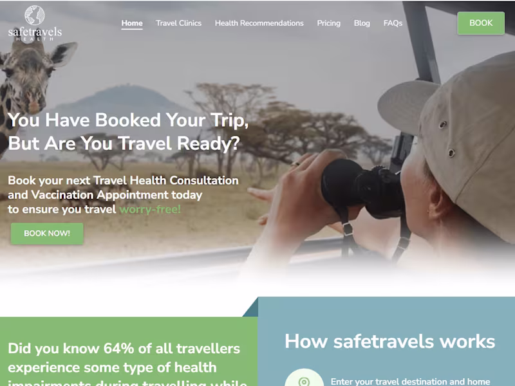
Task: Click the BOOK NOW! button
Action: (x=47, y=234)
